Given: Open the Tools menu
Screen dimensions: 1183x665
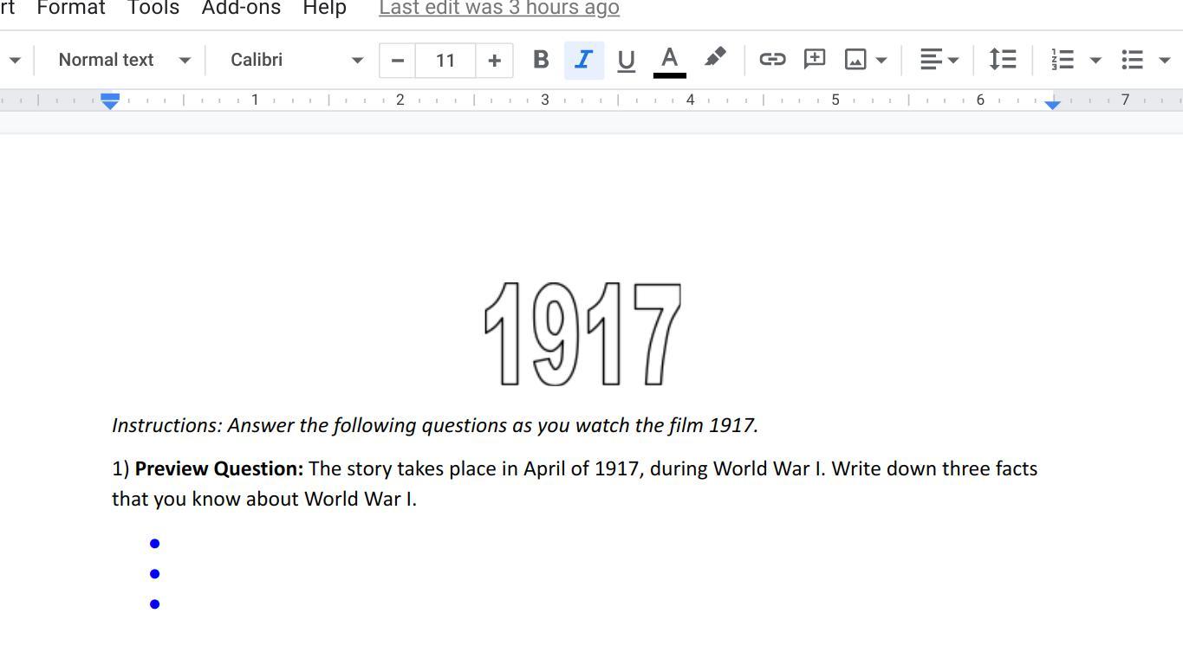Looking at the screenshot, I should coord(153,9).
